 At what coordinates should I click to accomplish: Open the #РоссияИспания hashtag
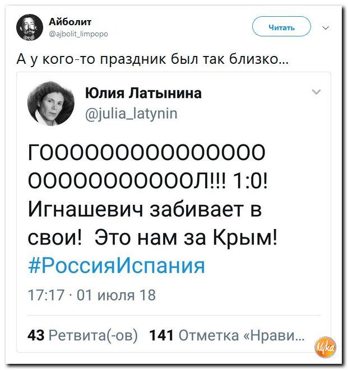pyautogui.click(x=116, y=265)
